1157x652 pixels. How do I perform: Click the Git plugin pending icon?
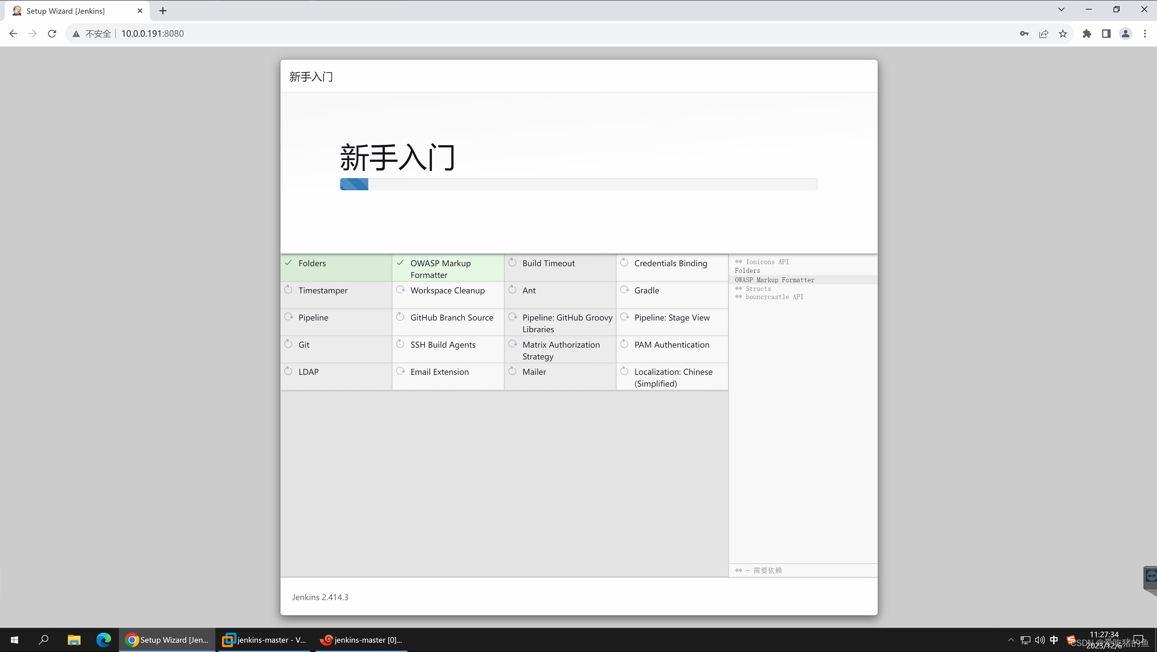pyautogui.click(x=289, y=344)
